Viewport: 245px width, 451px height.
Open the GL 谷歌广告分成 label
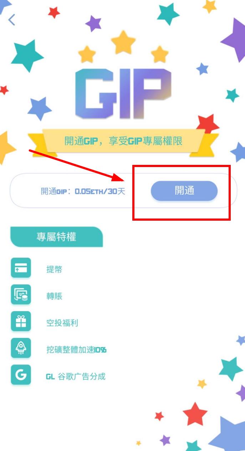(x=76, y=377)
